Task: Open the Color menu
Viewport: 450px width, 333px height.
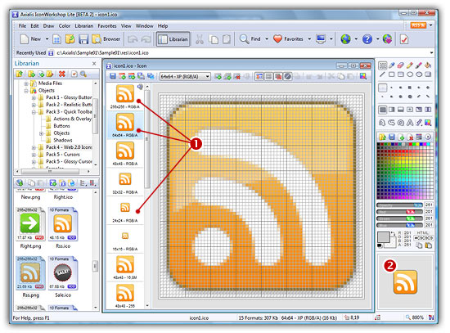Action: [x=65, y=26]
